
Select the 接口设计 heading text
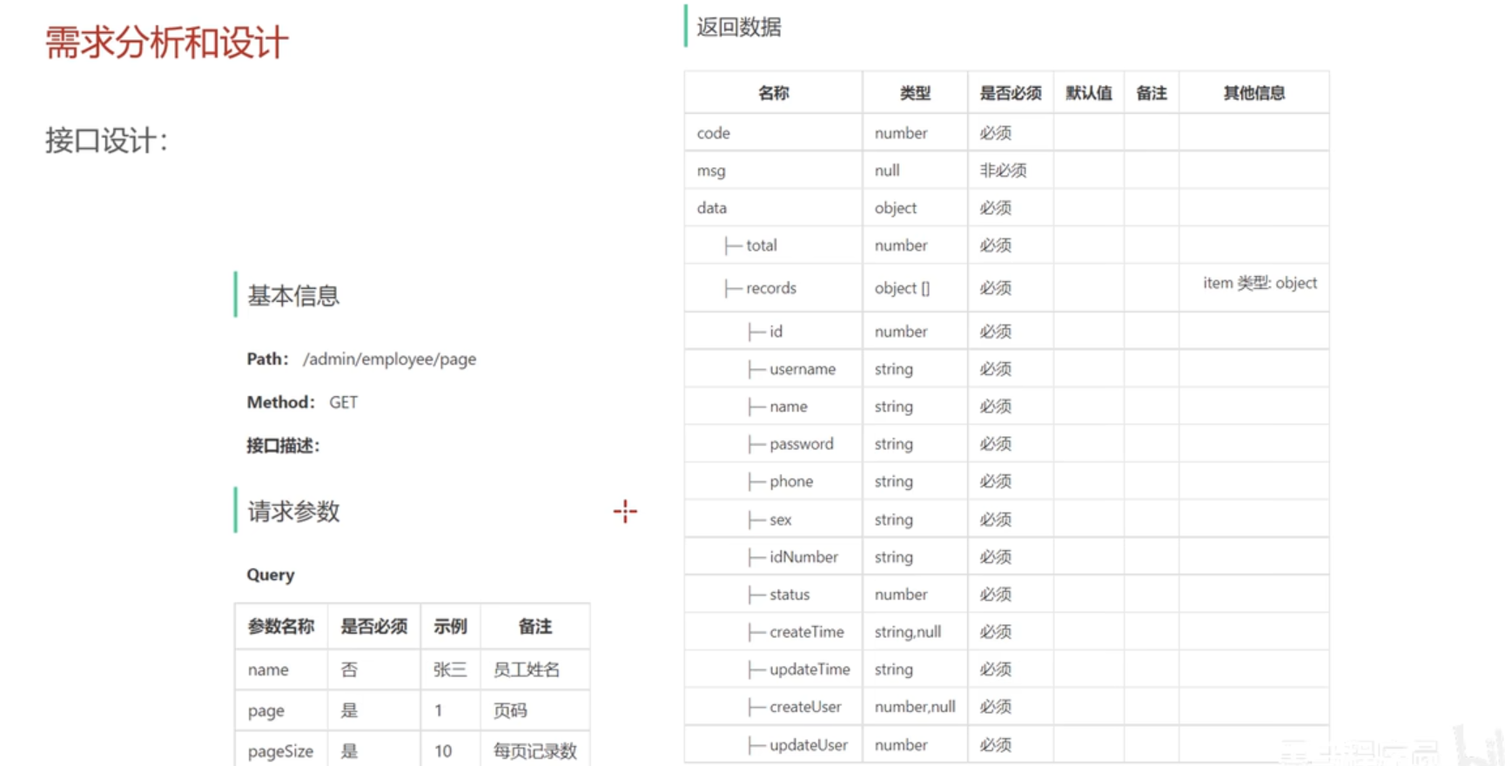click(x=105, y=140)
